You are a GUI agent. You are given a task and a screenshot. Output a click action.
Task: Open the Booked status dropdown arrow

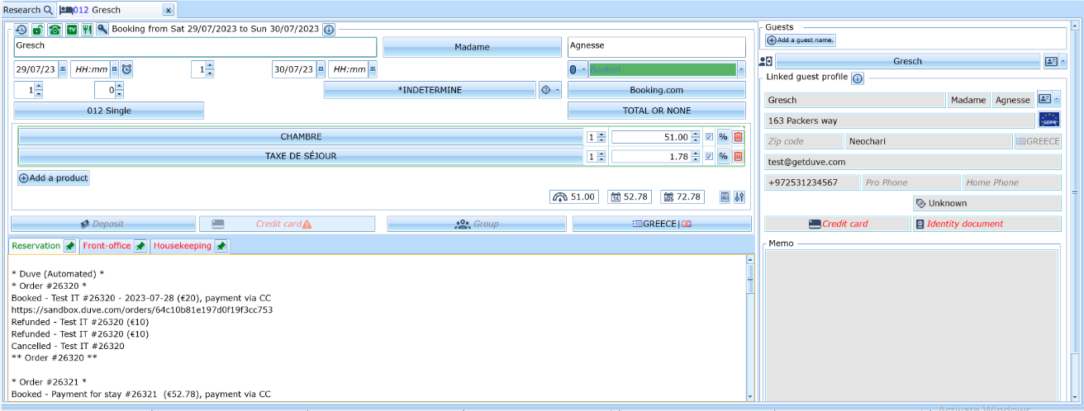coord(741,69)
